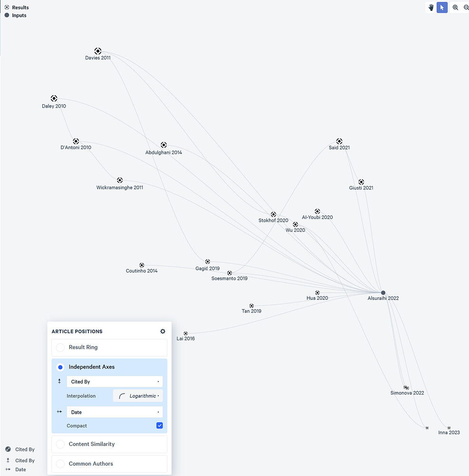Open the Article Positions settings gear
Viewport: 469px width, 476px height.
(x=162, y=331)
